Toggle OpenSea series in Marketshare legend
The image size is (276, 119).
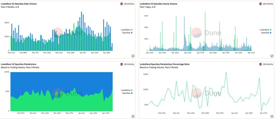coord(127,93)
